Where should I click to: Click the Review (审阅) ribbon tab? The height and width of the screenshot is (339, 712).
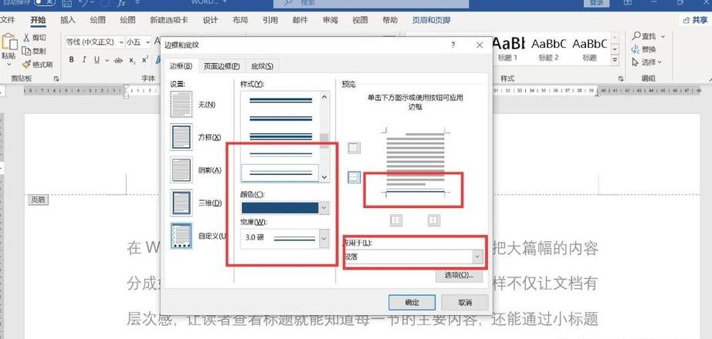click(330, 20)
